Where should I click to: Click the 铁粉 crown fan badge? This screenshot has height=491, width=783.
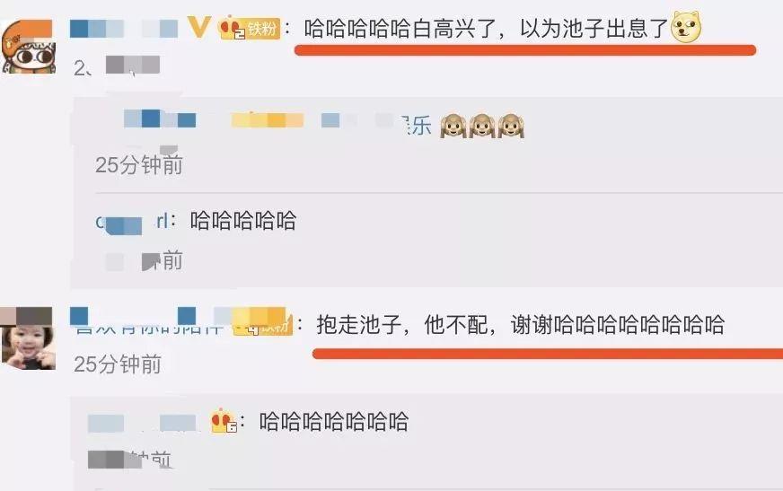pyautogui.click(x=250, y=29)
